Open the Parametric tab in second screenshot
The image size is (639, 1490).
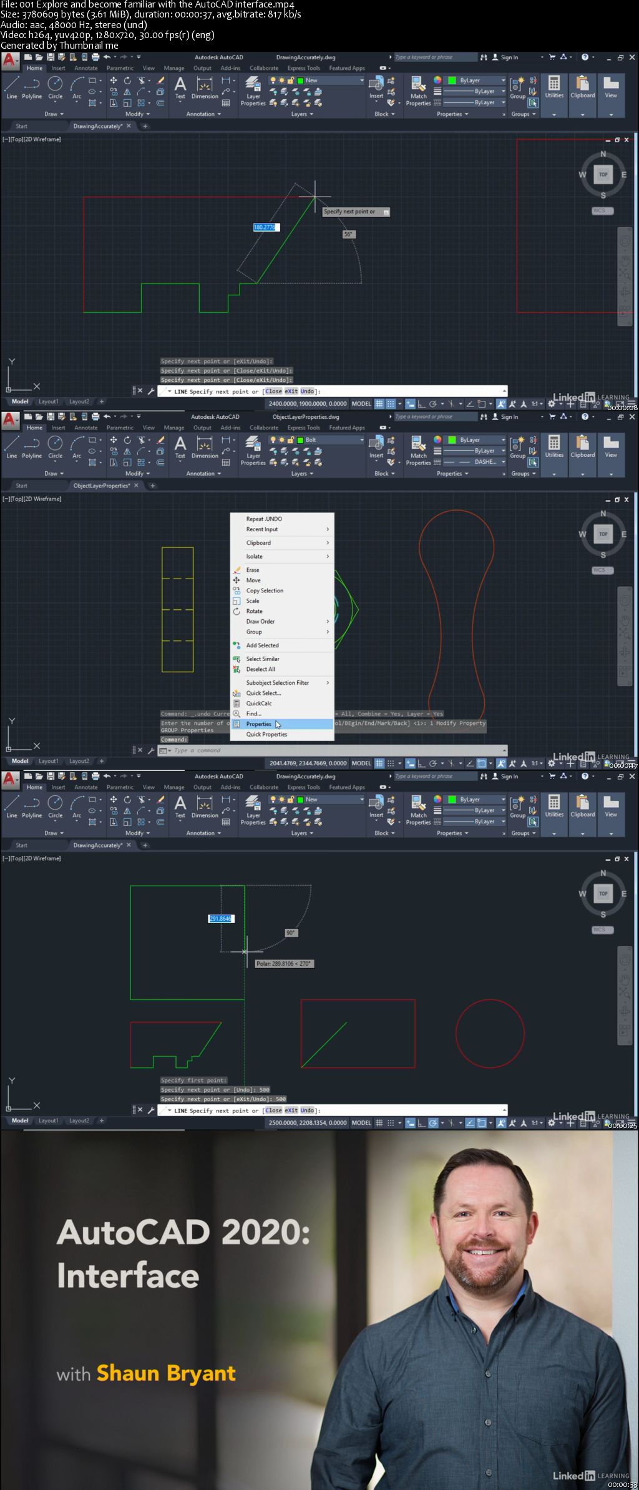point(120,428)
